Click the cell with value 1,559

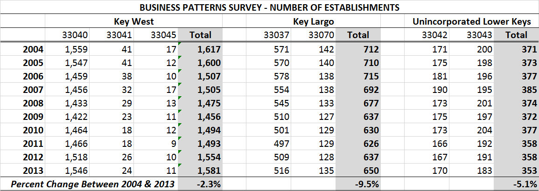pos(77,49)
